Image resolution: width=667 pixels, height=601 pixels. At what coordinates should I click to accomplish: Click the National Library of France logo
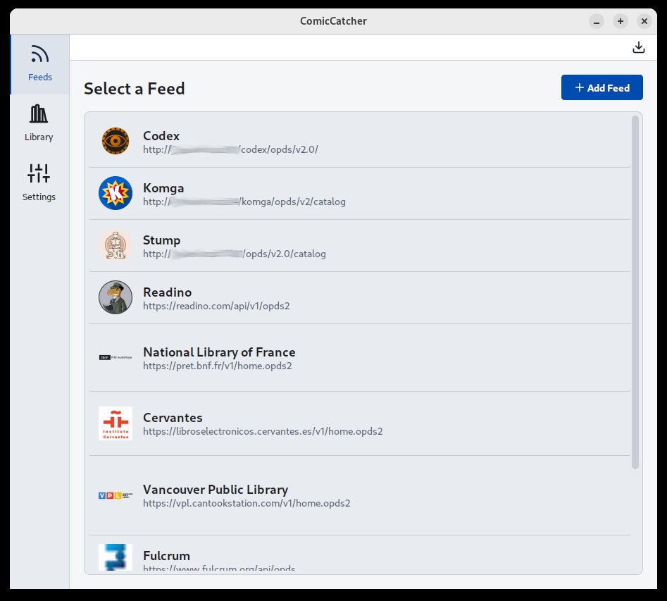pos(116,357)
